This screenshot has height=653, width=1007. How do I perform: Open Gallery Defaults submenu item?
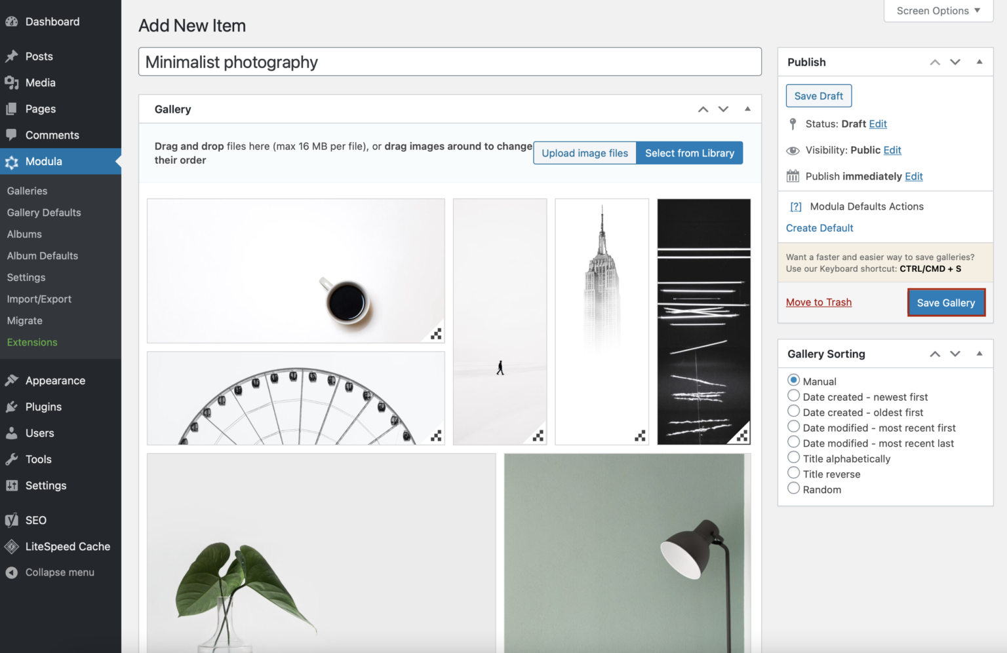[44, 213]
